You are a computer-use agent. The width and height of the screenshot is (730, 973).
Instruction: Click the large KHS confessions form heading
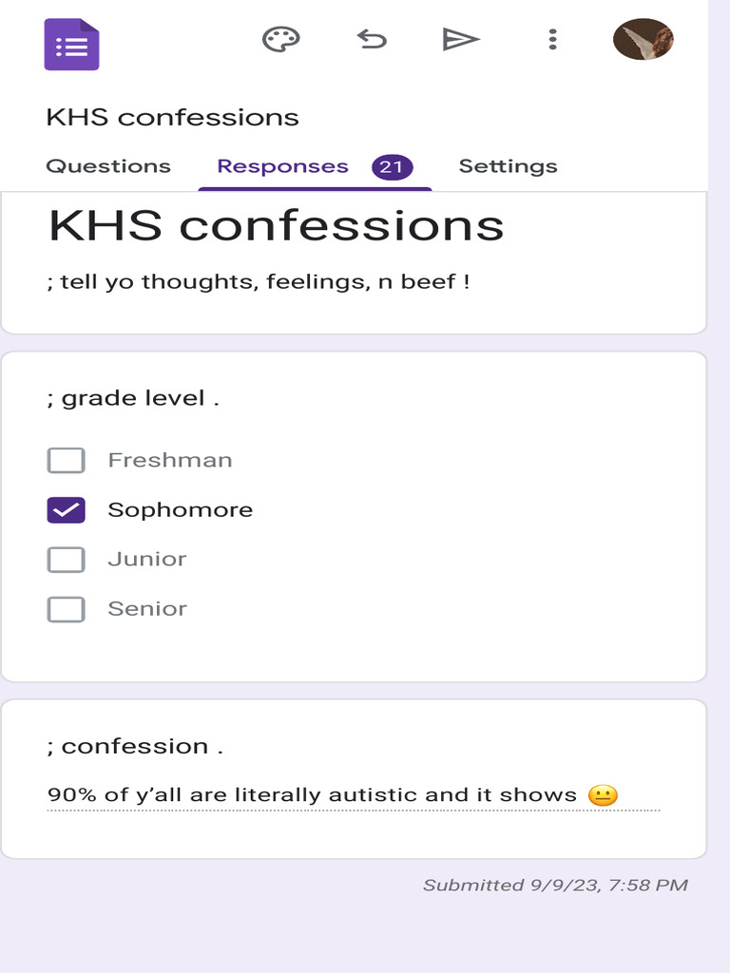point(276,225)
